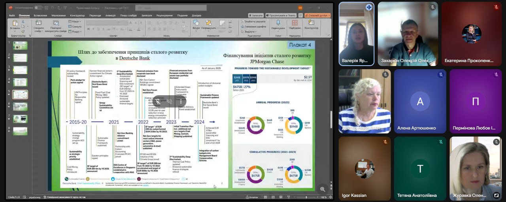This screenshot has width=506, height=202.
Task: Select slide 4 thumbnail
Action: 20,82
